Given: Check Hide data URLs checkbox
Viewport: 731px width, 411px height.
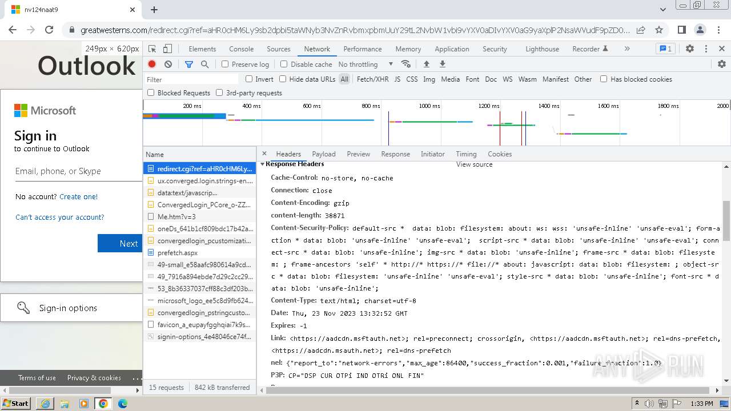Looking at the screenshot, I should point(283,79).
